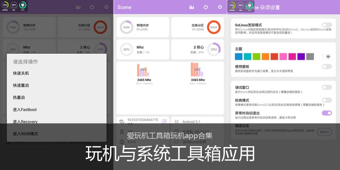Pick the magenta theme color swatch
This screenshot has width=340, height=170.
coord(292,57)
